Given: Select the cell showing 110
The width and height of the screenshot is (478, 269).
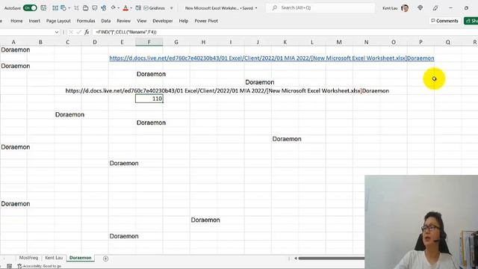Looking at the screenshot, I should point(149,99).
